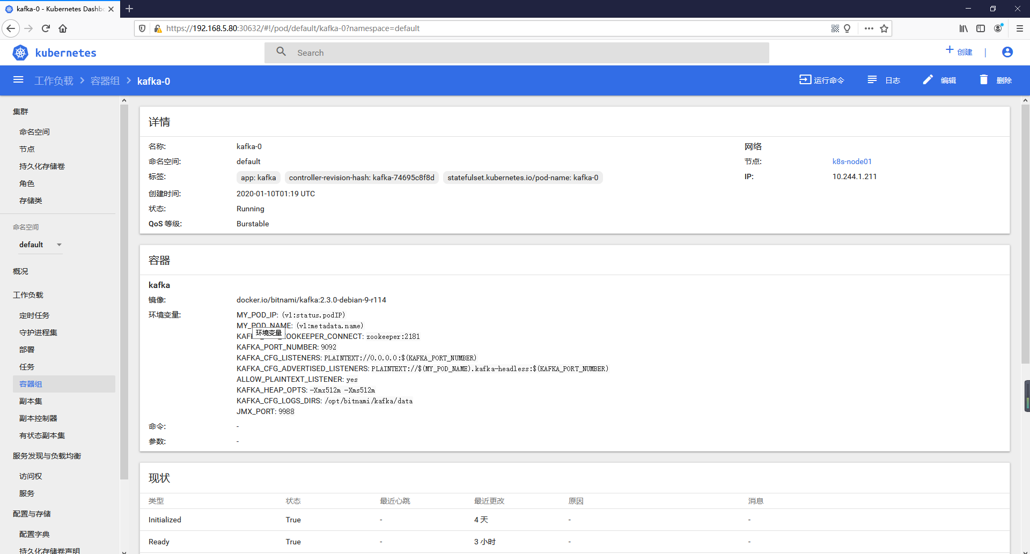
Task: Click the main page scrollbar
Action: click(x=1025, y=234)
